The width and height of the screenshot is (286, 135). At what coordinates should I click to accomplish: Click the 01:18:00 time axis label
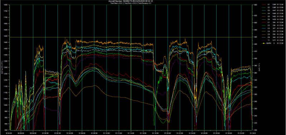pos(156,133)
